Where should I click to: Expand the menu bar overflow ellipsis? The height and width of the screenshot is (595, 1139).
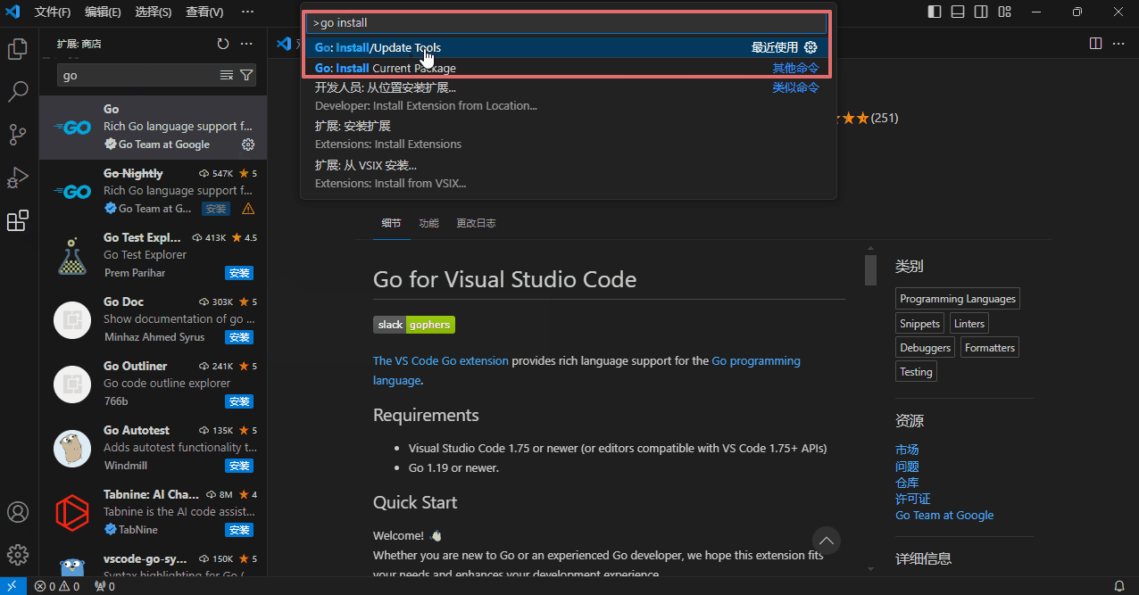pyautogui.click(x=247, y=12)
